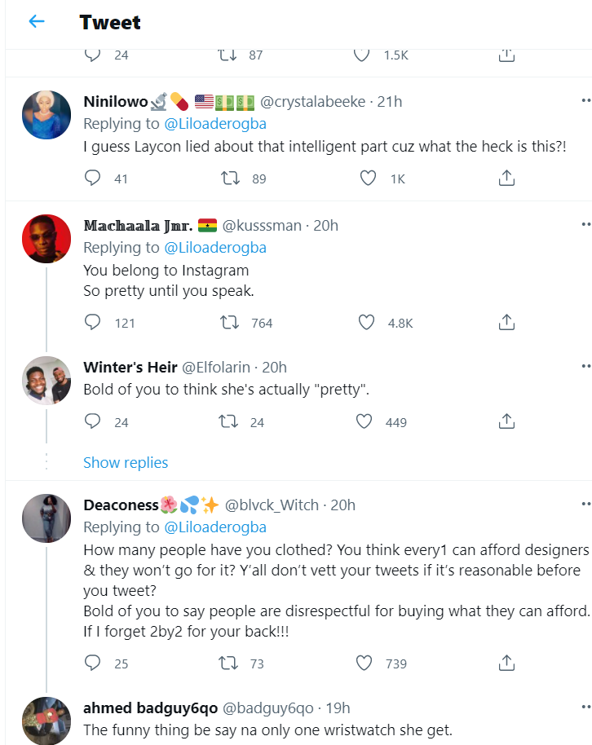Like Ninilowo's tweet with the heart icon
Image resolution: width=592 pixels, height=745 pixels.
point(368,178)
